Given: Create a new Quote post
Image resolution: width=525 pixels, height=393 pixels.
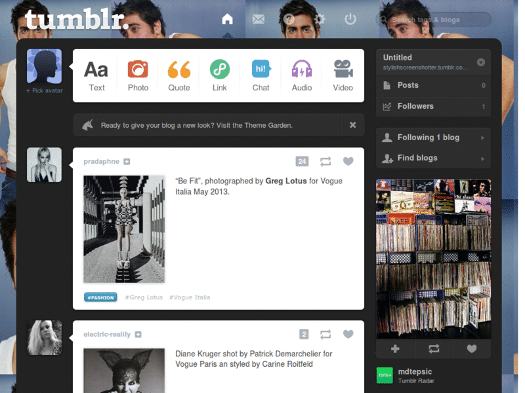Looking at the screenshot, I should [x=178, y=76].
